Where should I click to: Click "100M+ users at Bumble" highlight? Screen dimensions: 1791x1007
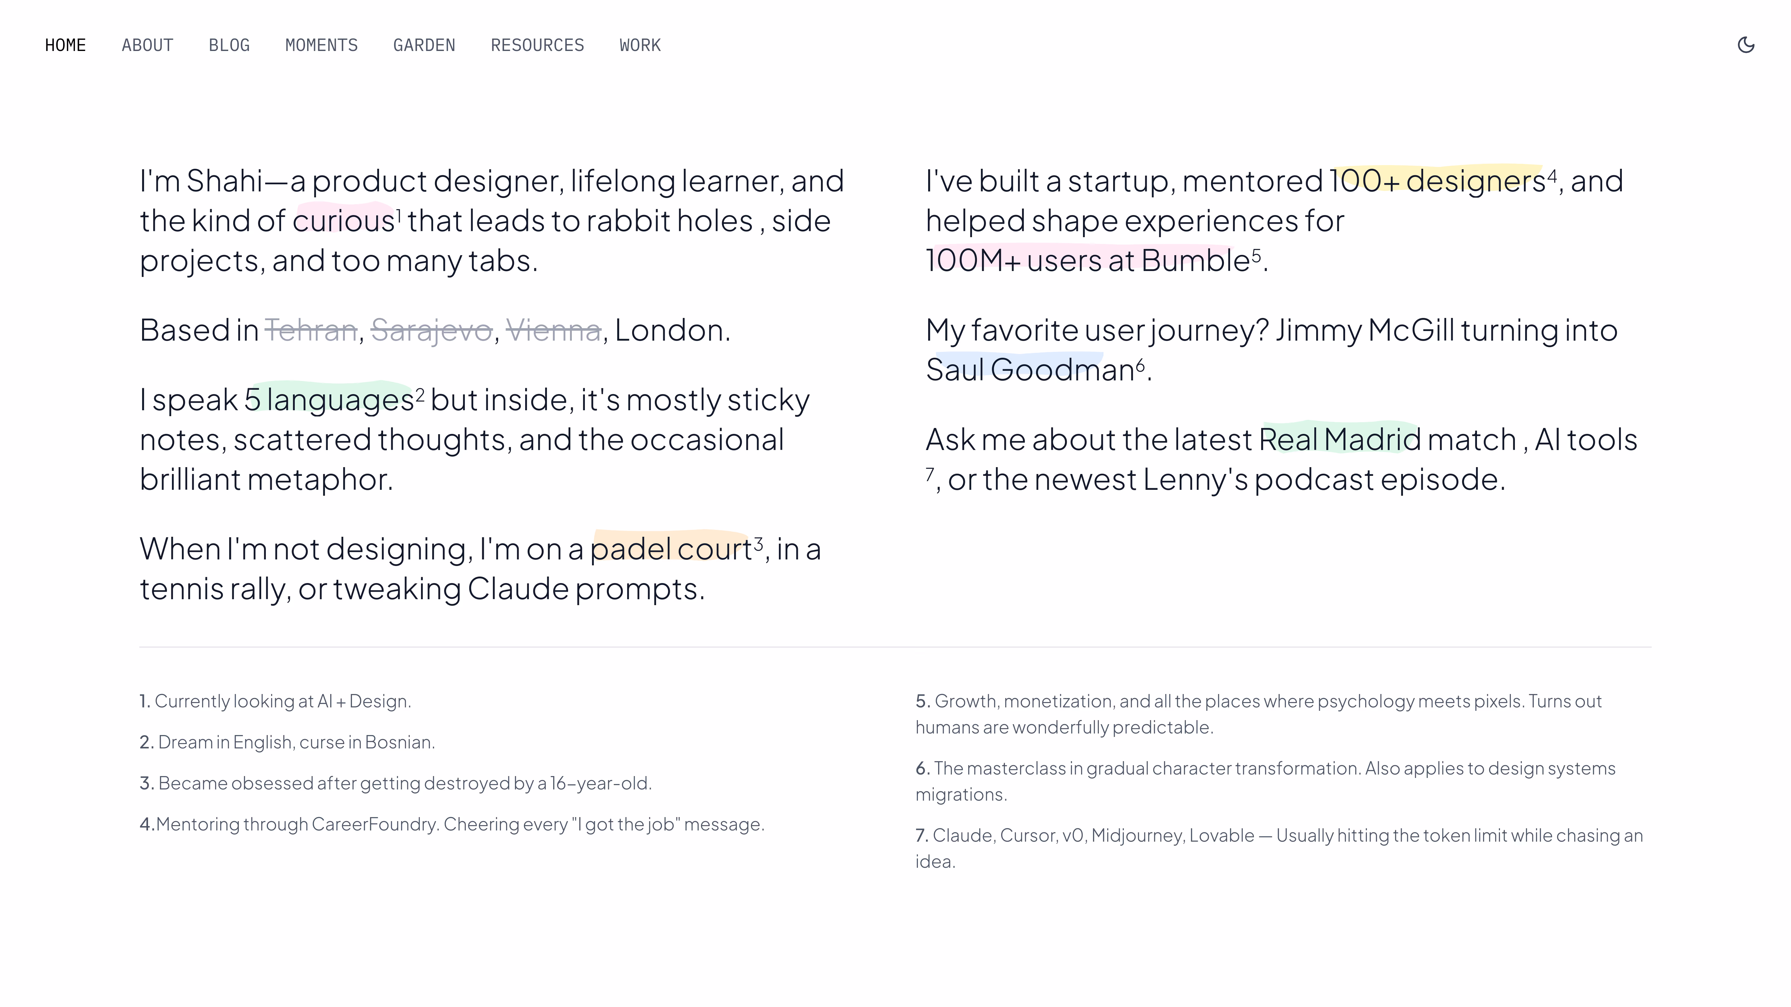coord(1087,261)
